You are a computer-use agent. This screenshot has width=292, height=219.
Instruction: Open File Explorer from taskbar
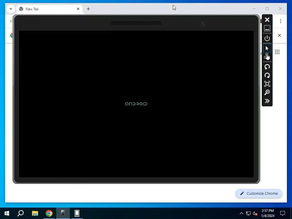[x=35, y=213]
